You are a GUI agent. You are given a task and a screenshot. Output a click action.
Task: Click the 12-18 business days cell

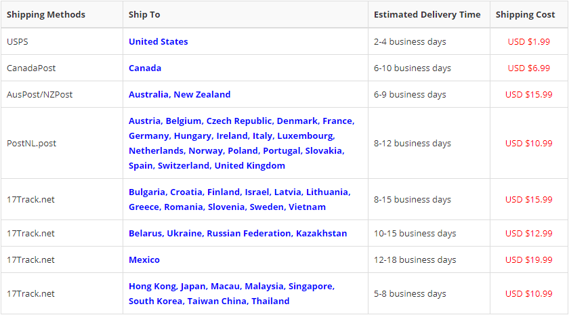tap(415, 259)
